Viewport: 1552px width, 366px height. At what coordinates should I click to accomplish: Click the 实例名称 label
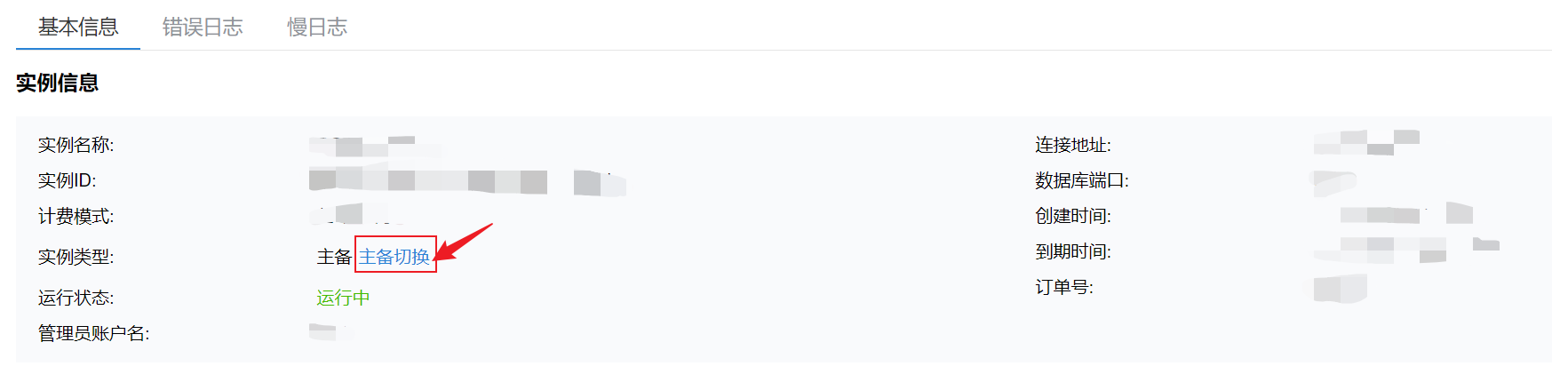[x=76, y=145]
